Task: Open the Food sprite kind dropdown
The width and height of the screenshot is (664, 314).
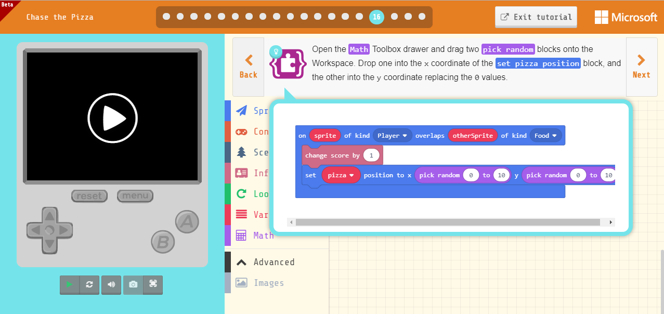Action: (x=545, y=135)
